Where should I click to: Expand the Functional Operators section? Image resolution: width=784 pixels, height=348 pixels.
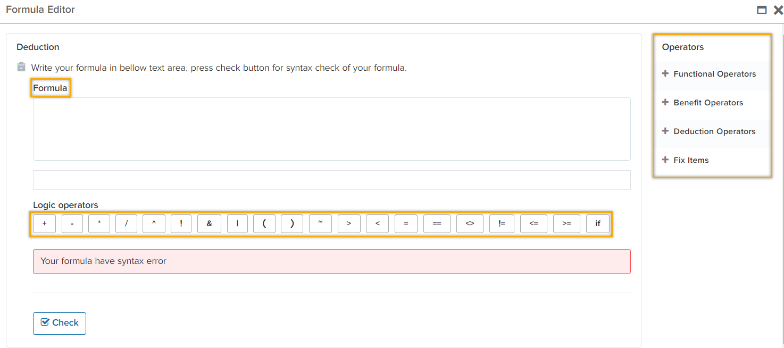coord(714,74)
